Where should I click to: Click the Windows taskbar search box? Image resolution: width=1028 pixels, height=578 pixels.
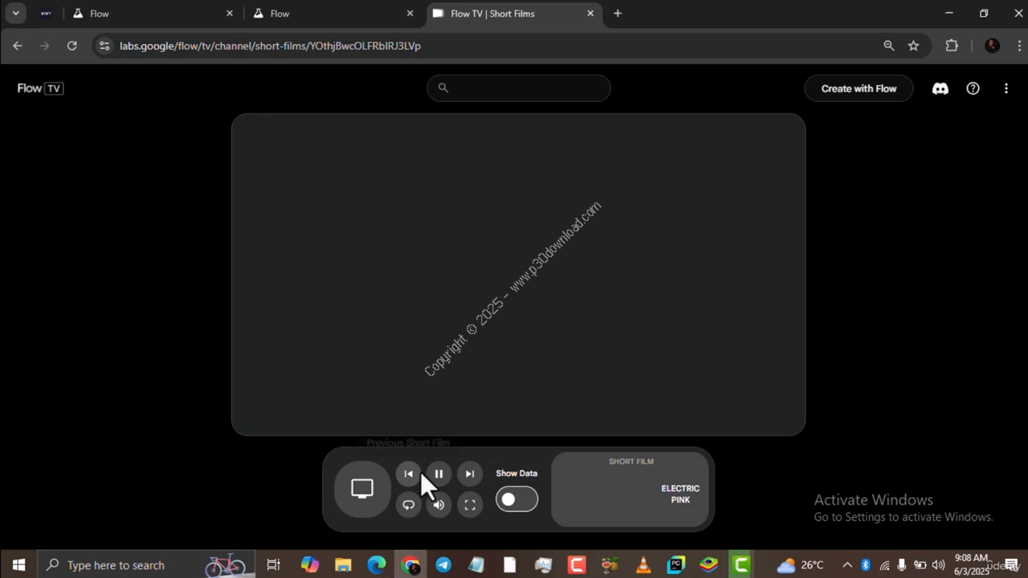(146, 565)
